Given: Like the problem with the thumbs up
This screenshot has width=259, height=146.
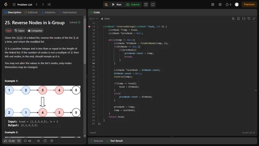Looking at the screenshot, I should click(9, 141).
